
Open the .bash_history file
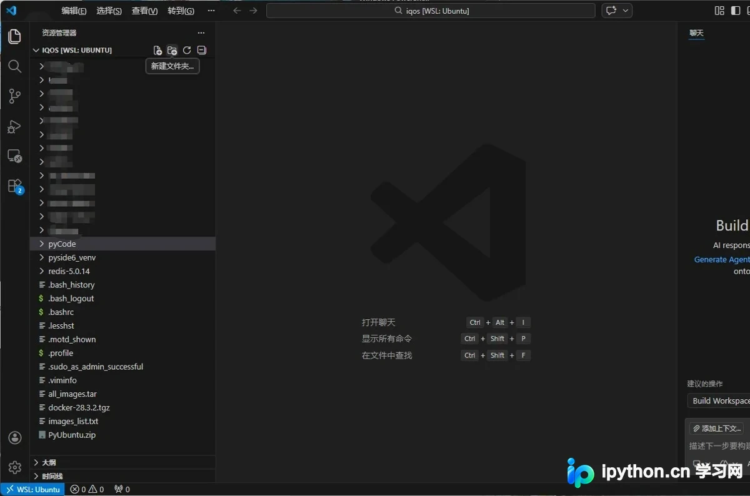(x=122, y=285)
